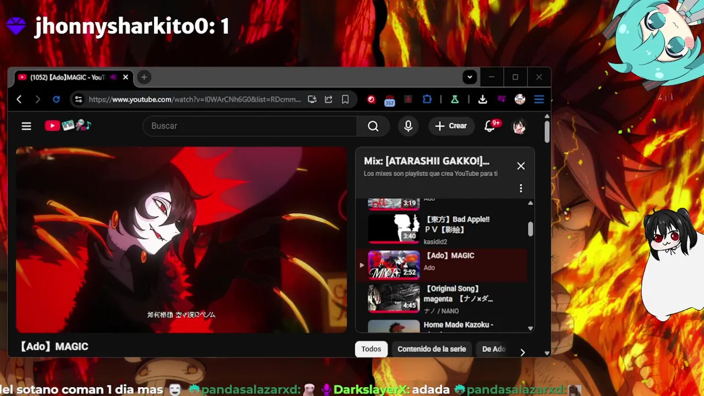
Task: Bookmark this page
Action: 345,100
